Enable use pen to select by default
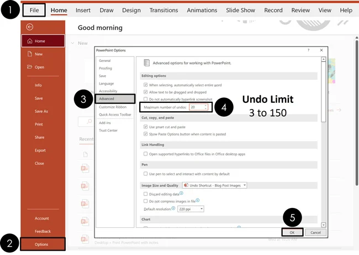This screenshot has height=255, width=359. (145, 174)
